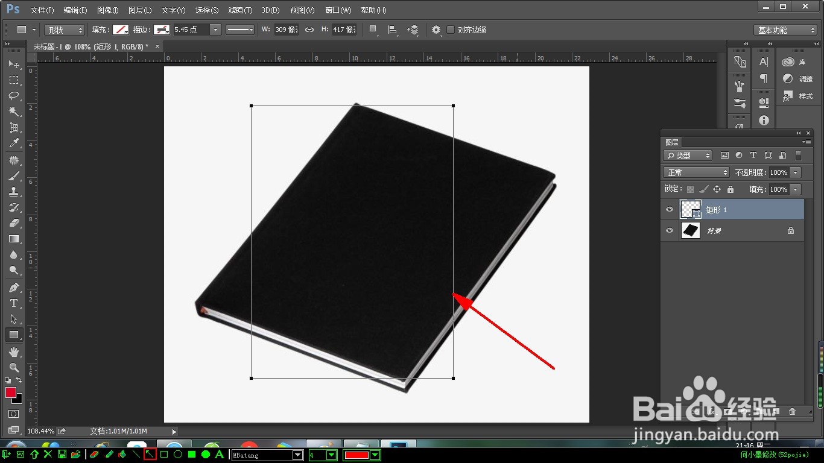Select the Gradient tool
The height and width of the screenshot is (463, 824).
[x=13, y=239]
